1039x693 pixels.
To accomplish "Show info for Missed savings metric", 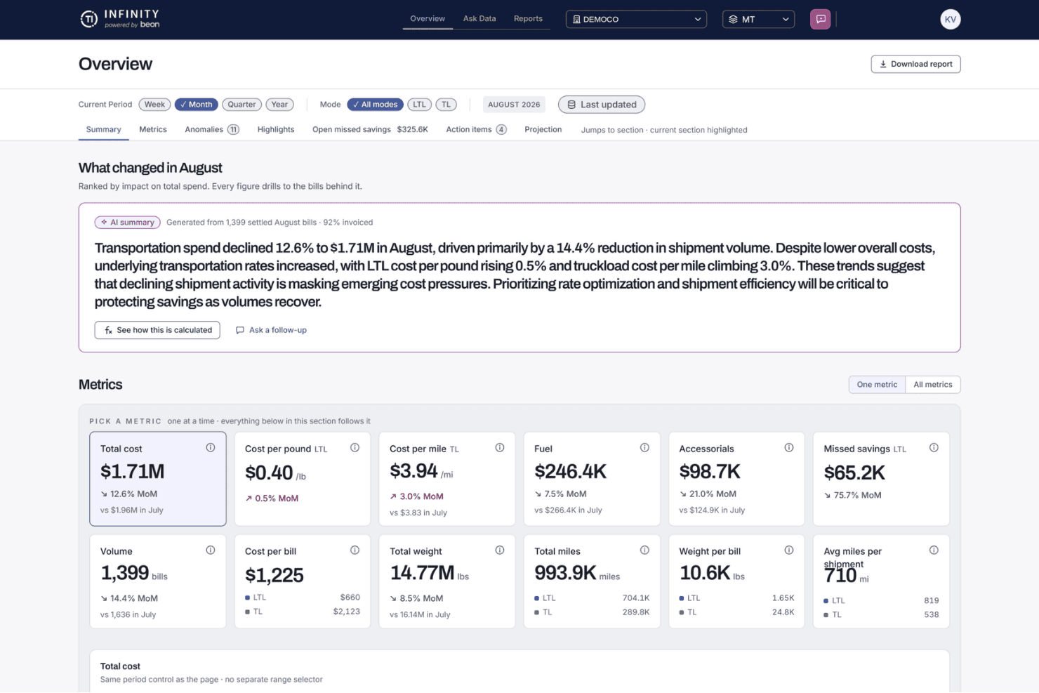I will click(934, 448).
